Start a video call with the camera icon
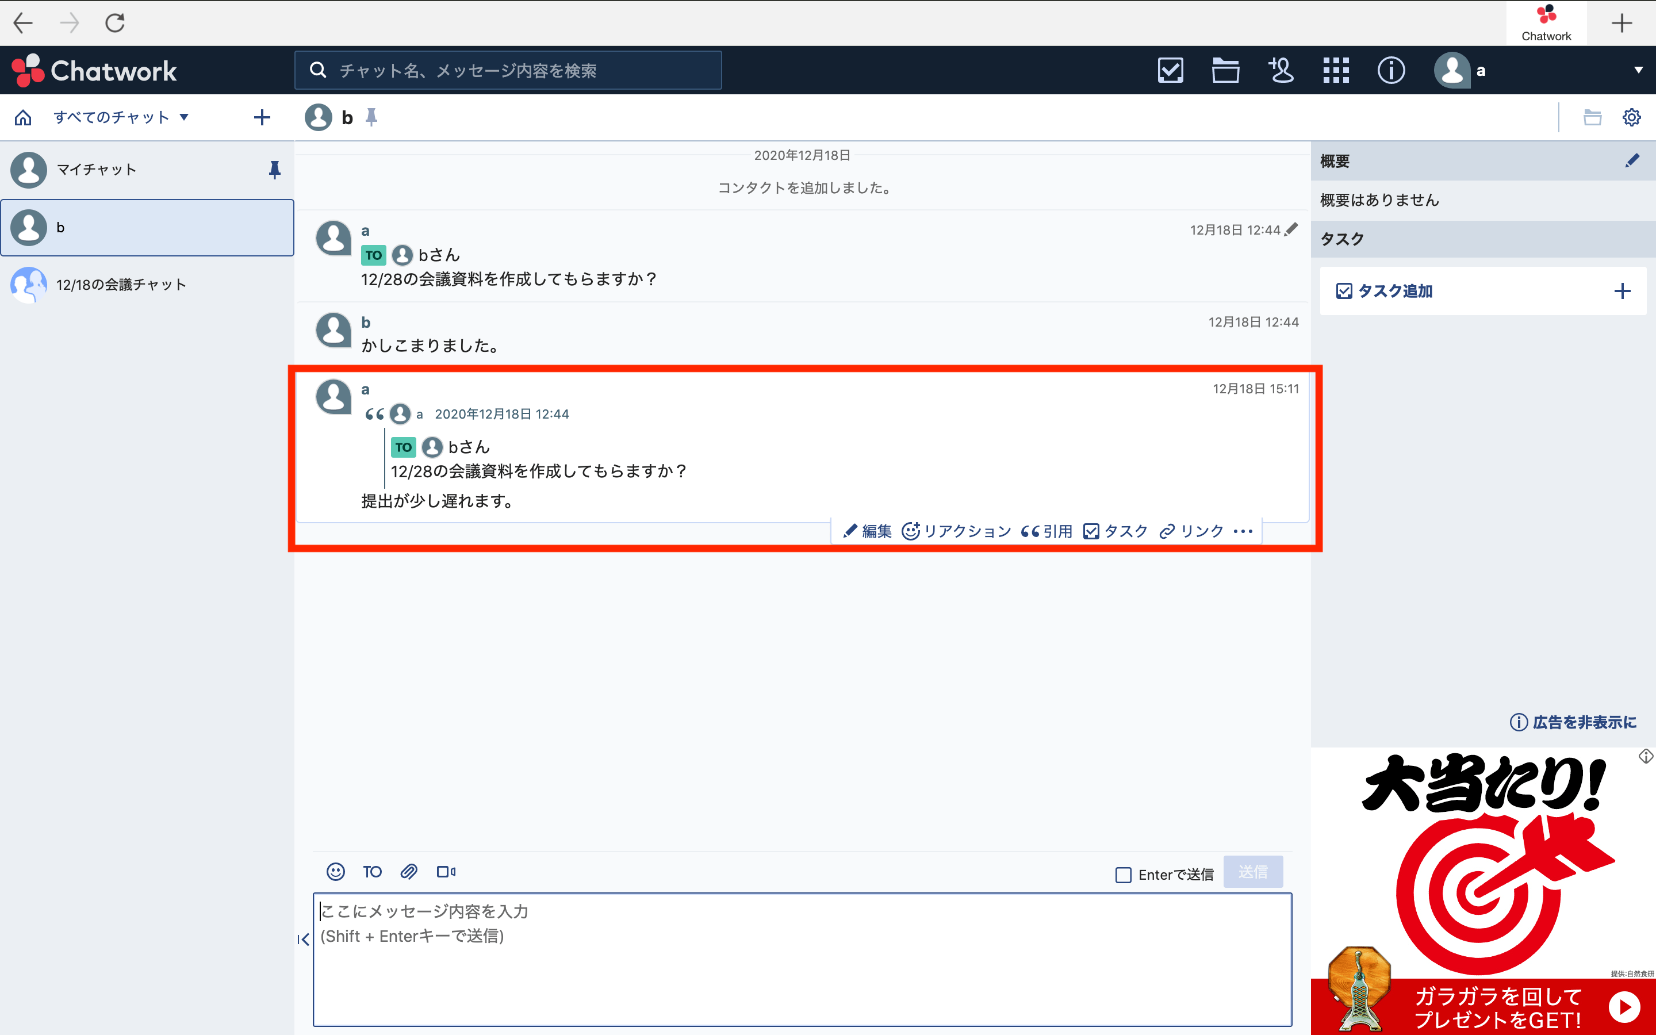 [x=446, y=871]
